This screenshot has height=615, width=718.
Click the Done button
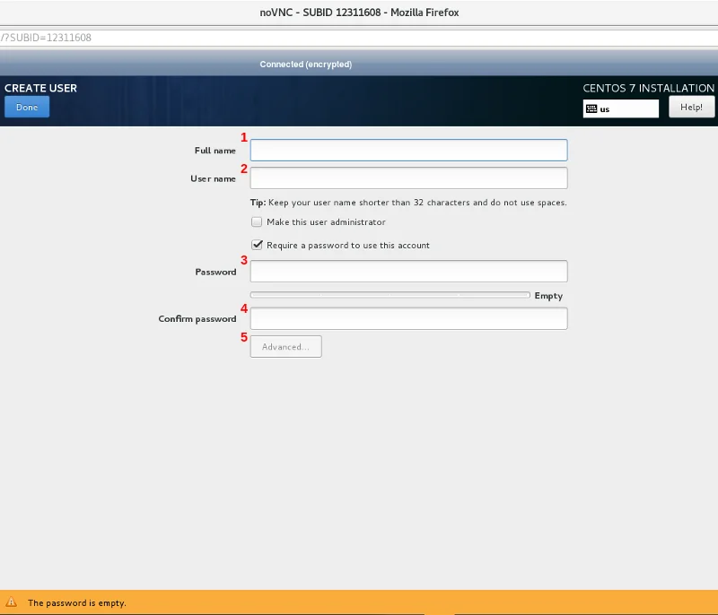[x=27, y=108]
